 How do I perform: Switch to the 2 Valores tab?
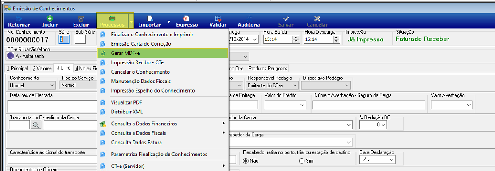pos(42,69)
